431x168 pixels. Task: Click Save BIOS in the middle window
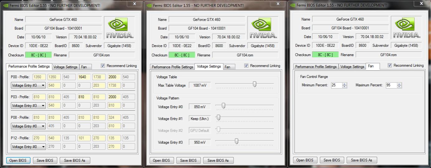pos(188,160)
